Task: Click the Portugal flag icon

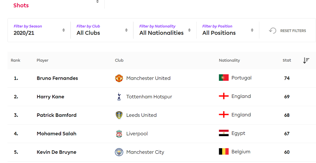Action: 224,78
